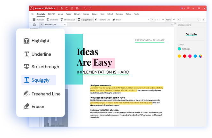
Task: Open Comments panel icon in sidebar
Action: coord(34,25)
